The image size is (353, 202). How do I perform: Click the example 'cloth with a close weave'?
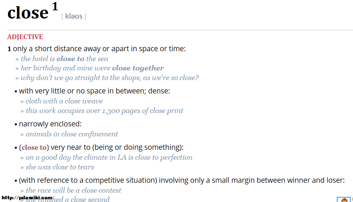pos(64,101)
